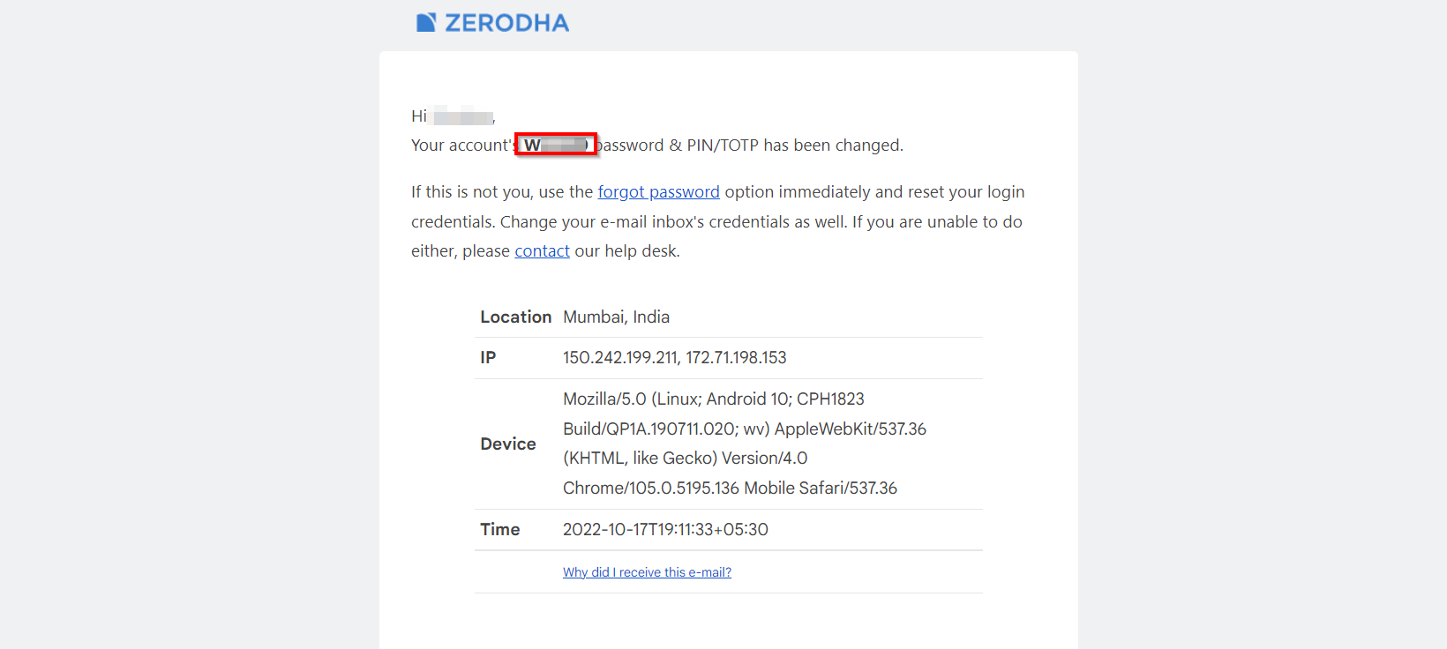Click the Mumbai, India location value
This screenshot has height=649, width=1447.
click(x=617, y=317)
